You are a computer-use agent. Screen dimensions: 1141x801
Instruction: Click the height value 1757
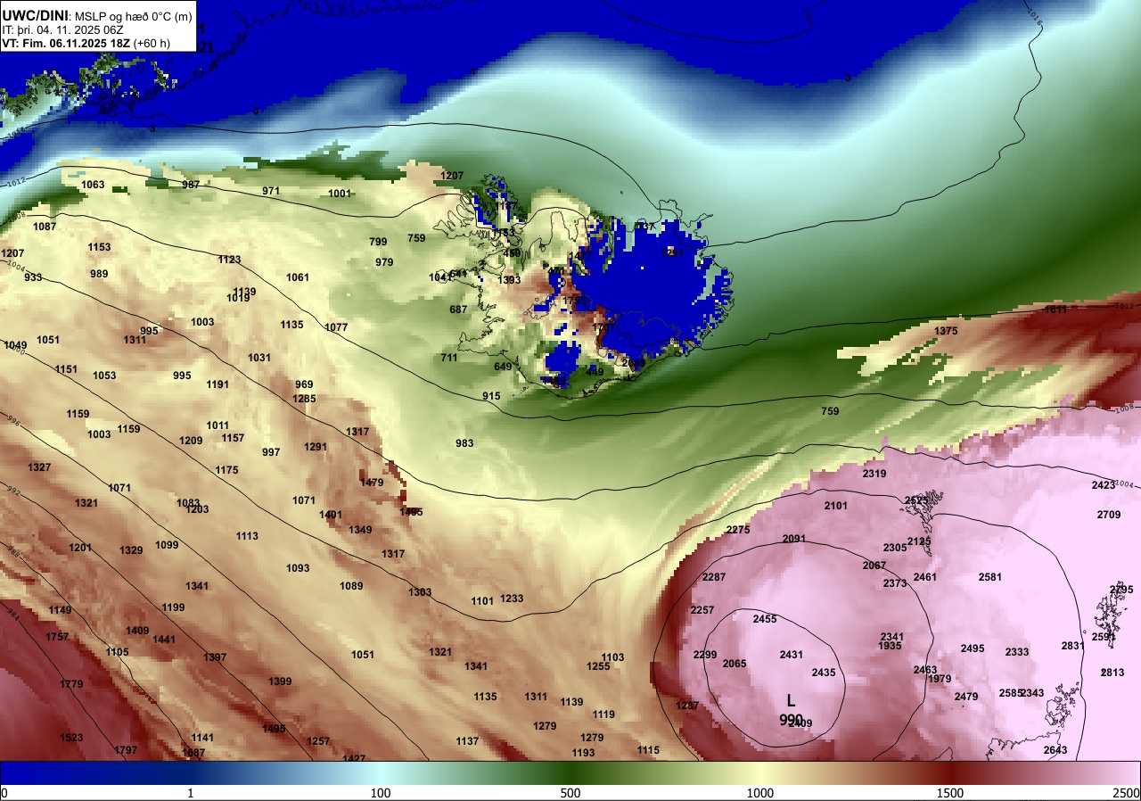[x=57, y=637]
